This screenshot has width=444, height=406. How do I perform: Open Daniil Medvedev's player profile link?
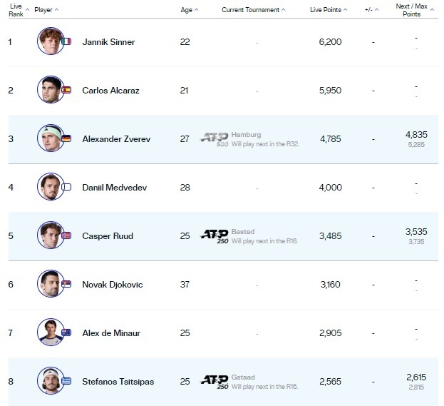113,188
